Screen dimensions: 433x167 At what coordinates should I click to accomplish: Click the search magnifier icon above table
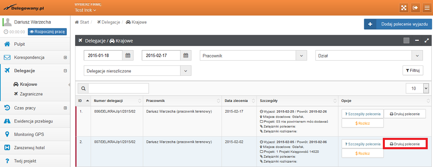coord(83,88)
